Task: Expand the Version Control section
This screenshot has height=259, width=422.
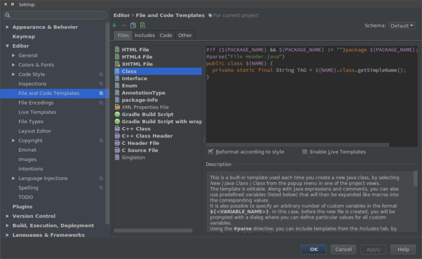Action: click(x=7, y=216)
